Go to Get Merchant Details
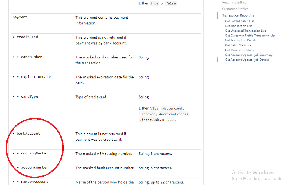Image resolution: width=281 pixels, height=185 pixels. pyautogui.click(x=239, y=50)
